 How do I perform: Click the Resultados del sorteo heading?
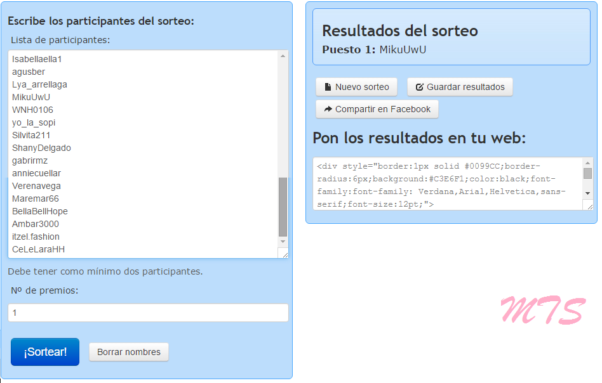coord(400,30)
